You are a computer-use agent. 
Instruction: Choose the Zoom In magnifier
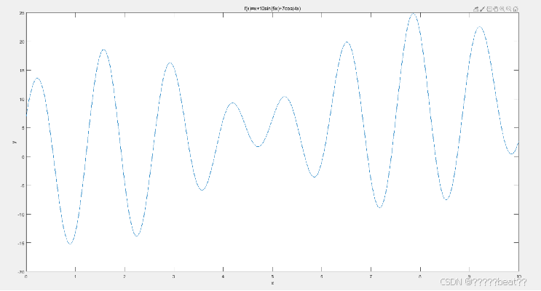pyautogui.click(x=502, y=9)
